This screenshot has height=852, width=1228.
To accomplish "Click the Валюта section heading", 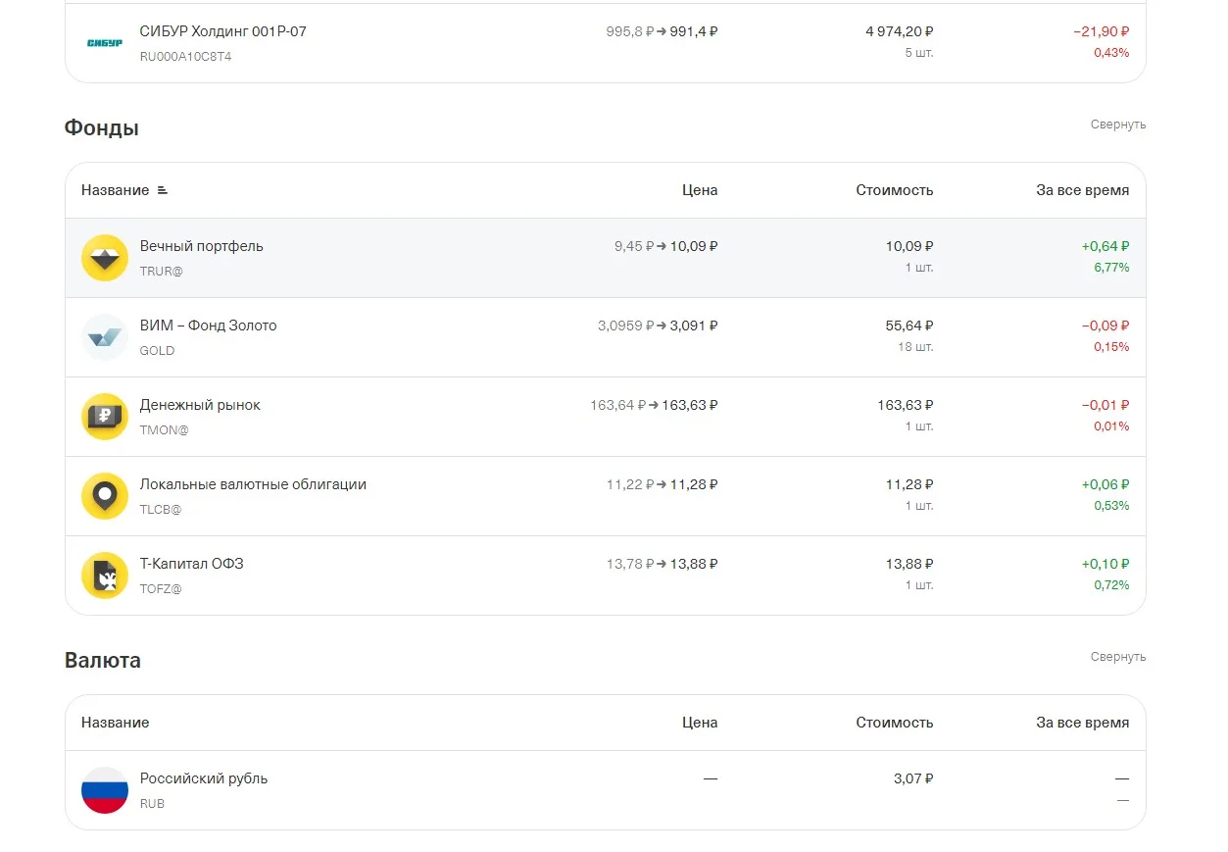I will pos(103,661).
